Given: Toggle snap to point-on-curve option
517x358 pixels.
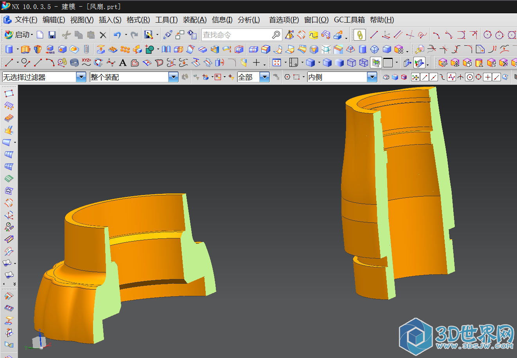Looking at the screenshot, I should (x=496, y=77).
